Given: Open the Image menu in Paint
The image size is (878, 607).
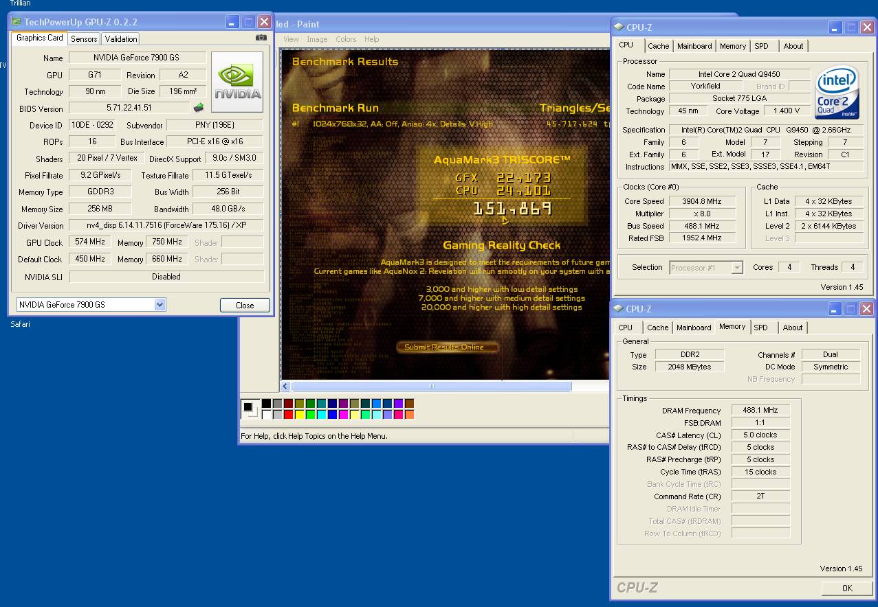Looking at the screenshot, I should (x=317, y=39).
